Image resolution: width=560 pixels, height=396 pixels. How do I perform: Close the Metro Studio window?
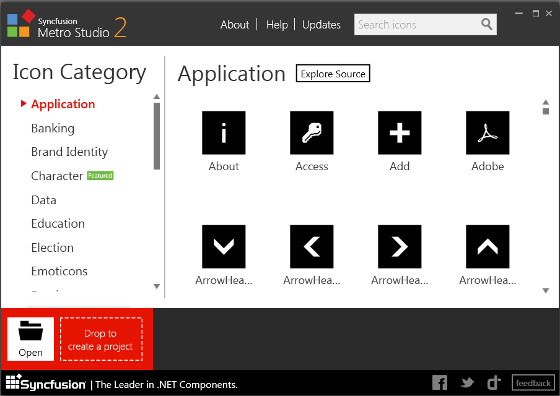click(549, 14)
